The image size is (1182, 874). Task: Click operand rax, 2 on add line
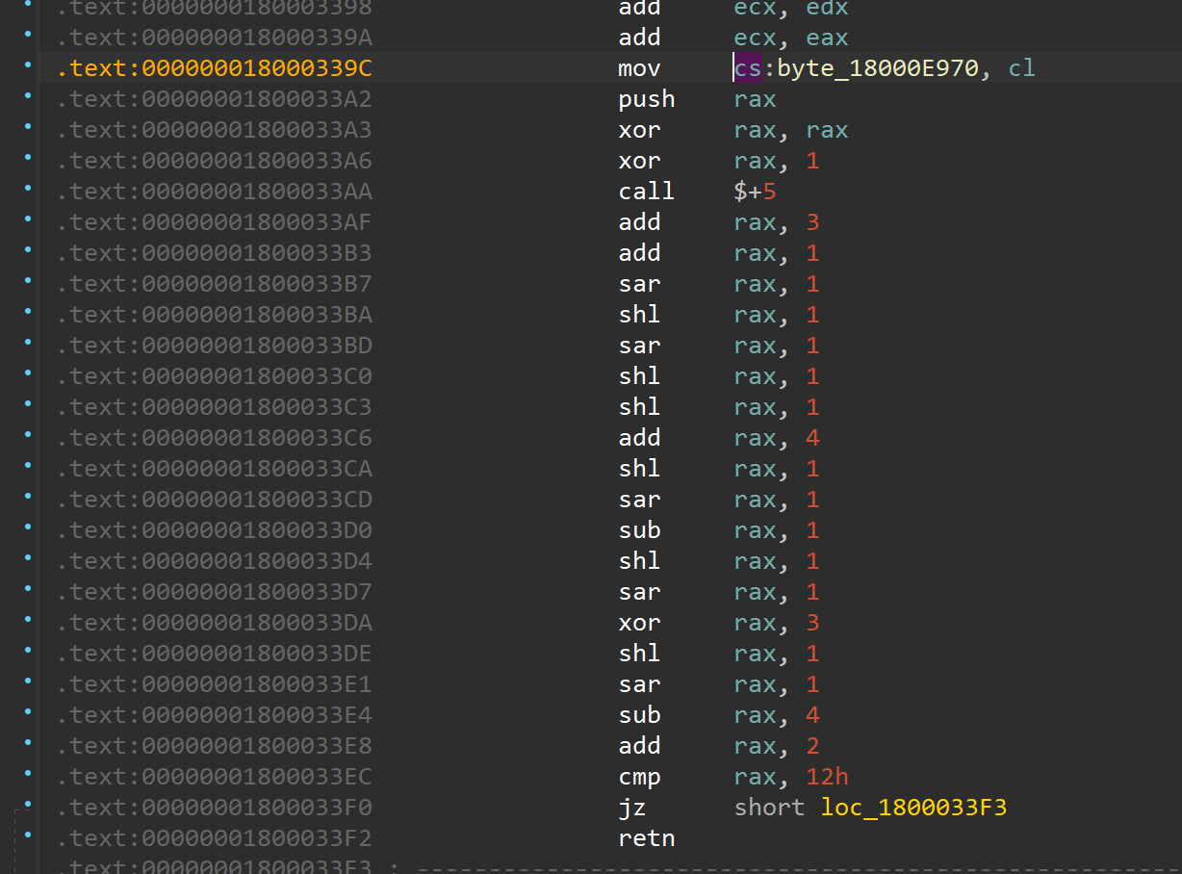[777, 746]
